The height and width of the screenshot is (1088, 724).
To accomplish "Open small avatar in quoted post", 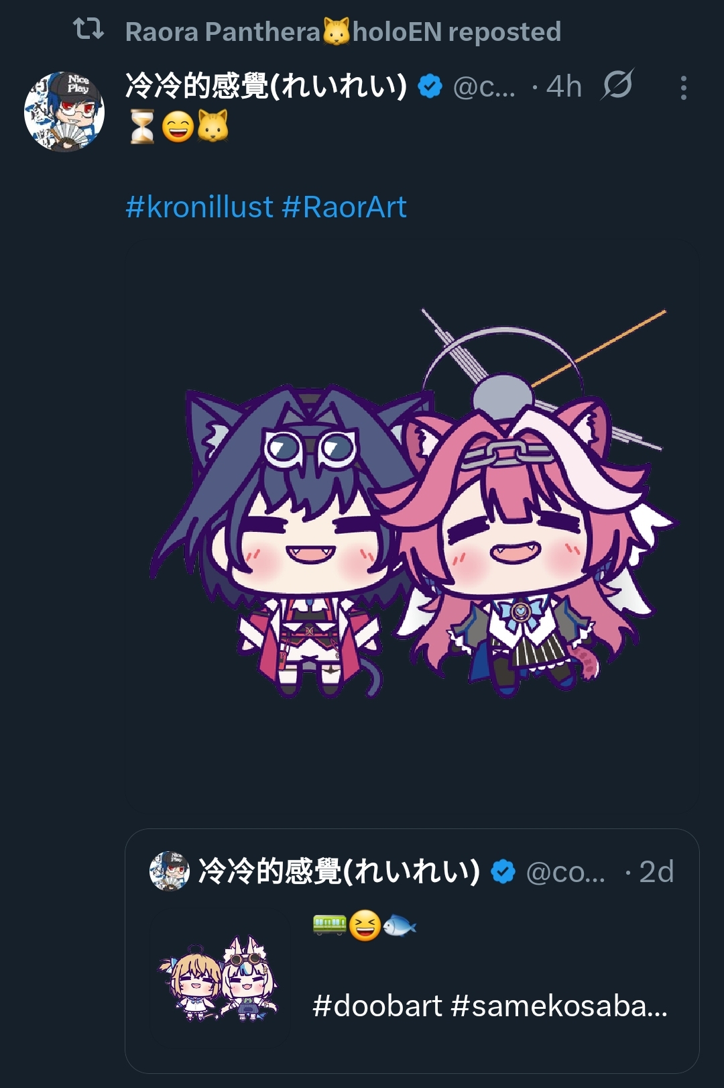I will [169, 871].
